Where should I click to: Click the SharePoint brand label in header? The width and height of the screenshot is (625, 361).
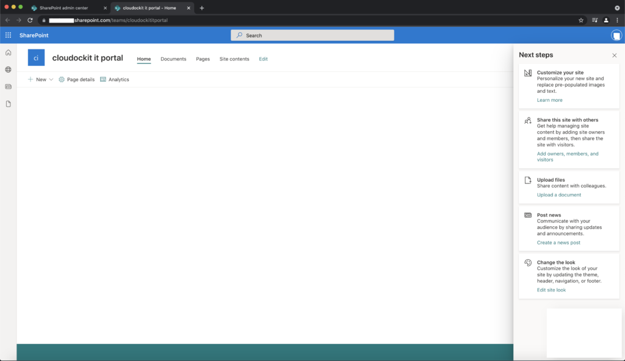[x=34, y=35]
